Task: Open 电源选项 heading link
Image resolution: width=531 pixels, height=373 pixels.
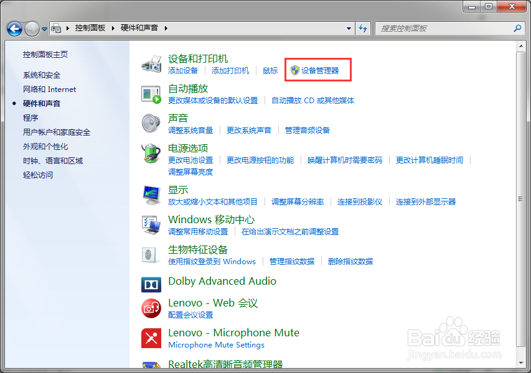Action: 188,148
